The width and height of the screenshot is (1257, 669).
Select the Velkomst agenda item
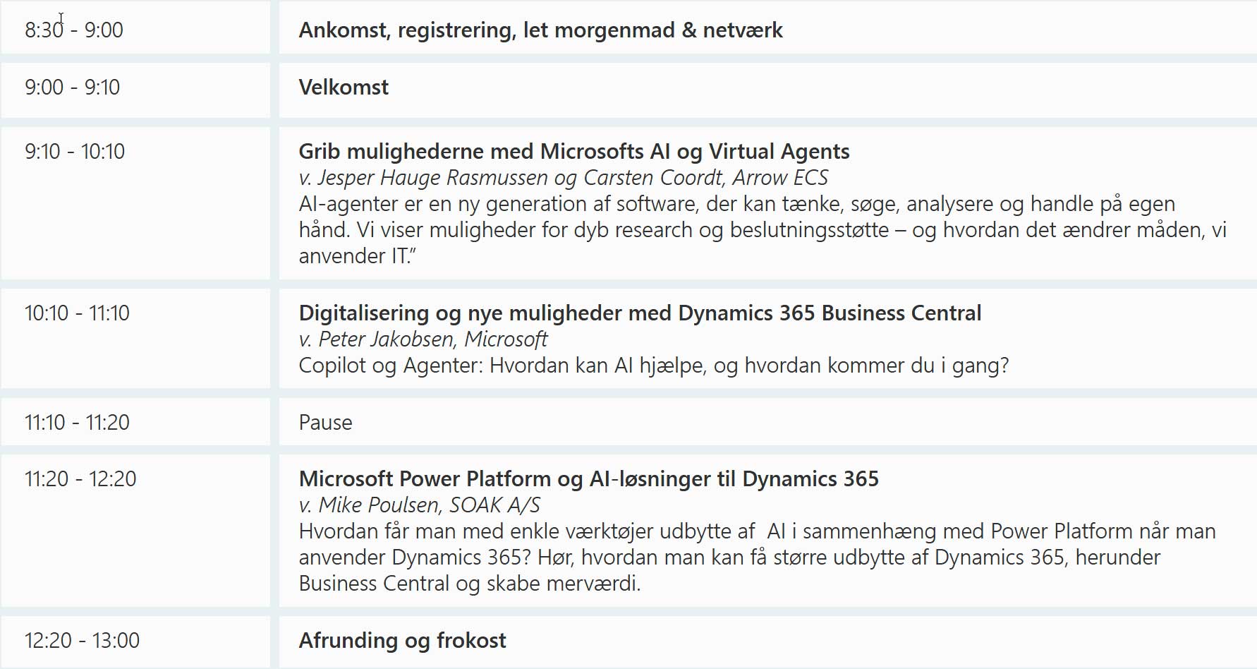[344, 87]
